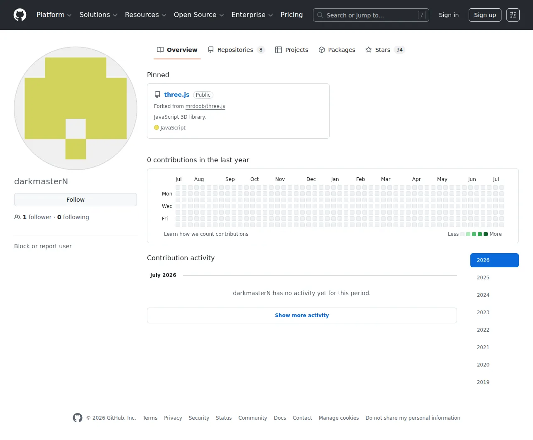Screen dimensions: 533x440
Task: Click the darkest green legend square
Action: [x=486, y=234]
